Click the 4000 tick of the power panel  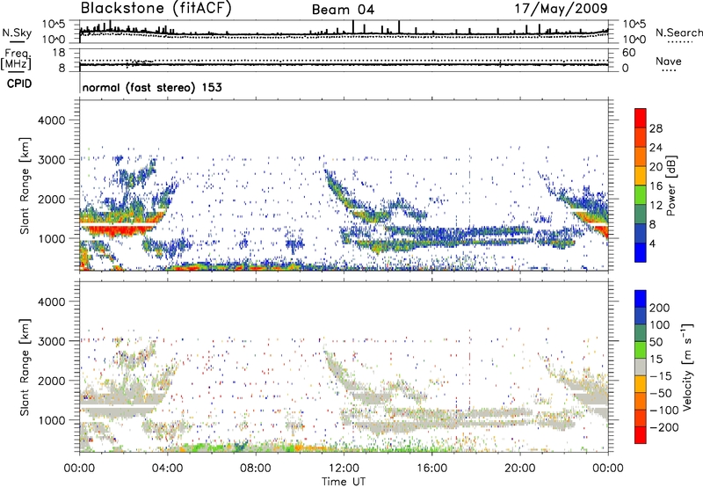click(51, 120)
